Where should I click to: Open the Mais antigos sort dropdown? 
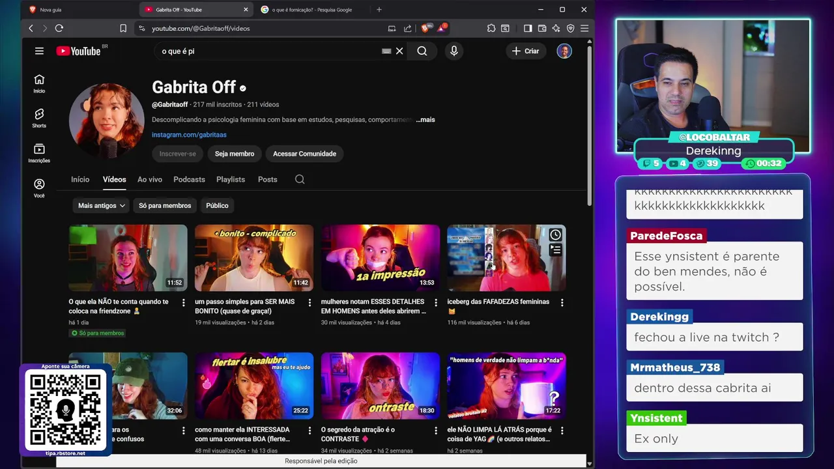(x=102, y=205)
